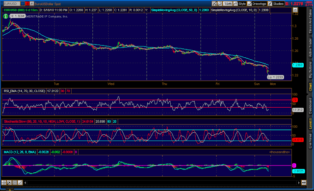This screenshot has width=314, height=191.
Task: Open the Drawings menu
Action: point(257,3)
